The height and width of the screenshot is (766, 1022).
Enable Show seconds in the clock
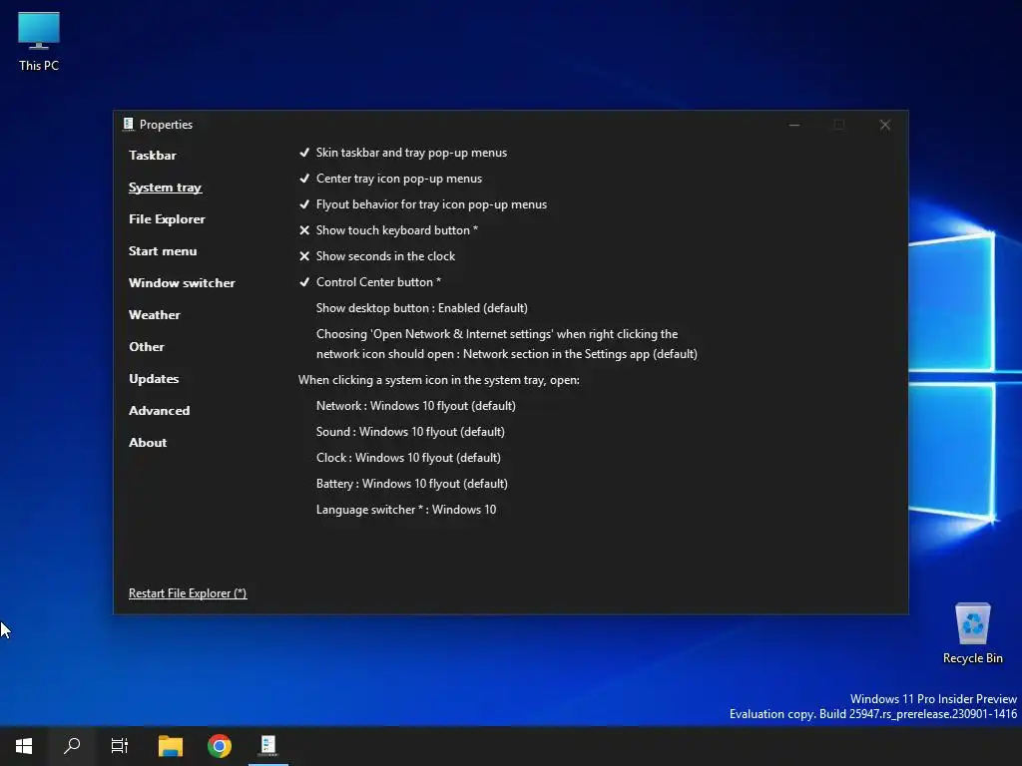pos(376,256)
